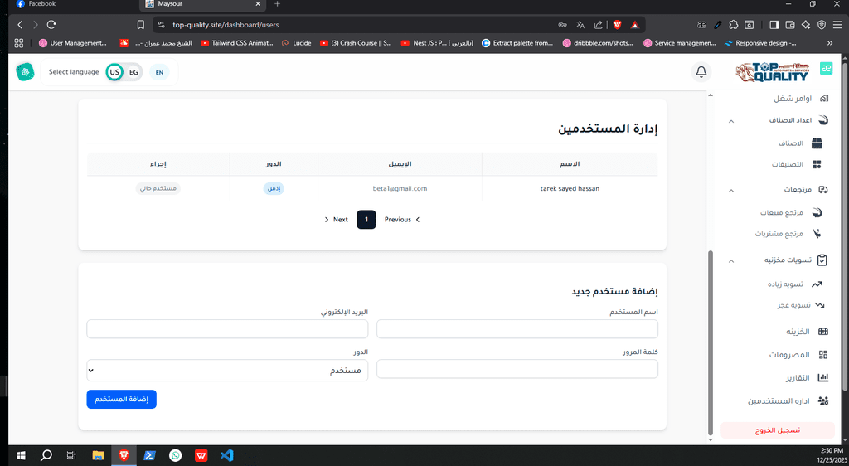The width and height of the screenshot is (849, 466).
Task: Open Windows taskbar search
Action: [x=46, y=456]
